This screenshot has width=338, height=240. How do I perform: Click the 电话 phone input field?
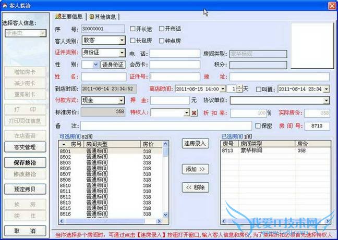click(175, 53)
